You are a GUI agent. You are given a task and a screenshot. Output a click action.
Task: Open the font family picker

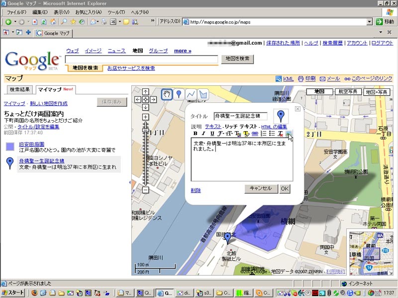[x=221, y=133]
